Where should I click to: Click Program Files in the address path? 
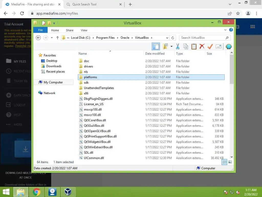[105, 38]
